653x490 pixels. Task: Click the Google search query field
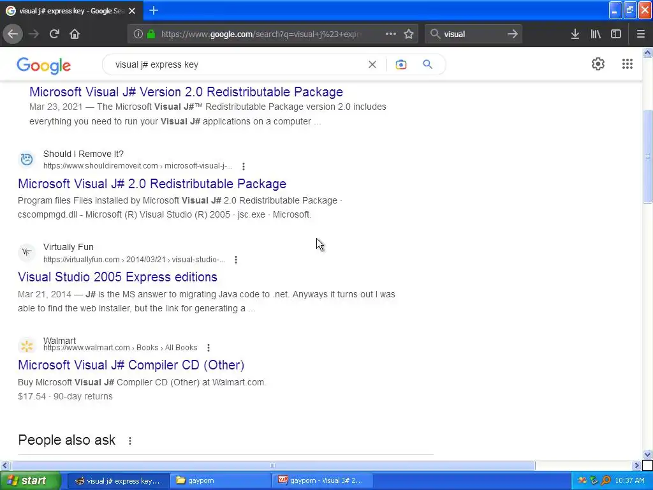237,64
